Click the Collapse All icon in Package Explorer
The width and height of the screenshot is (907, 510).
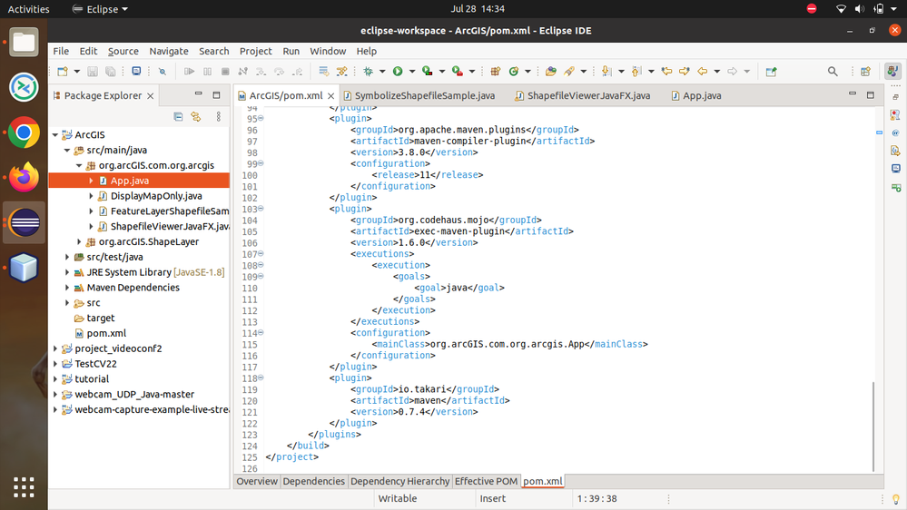[178, 117]
